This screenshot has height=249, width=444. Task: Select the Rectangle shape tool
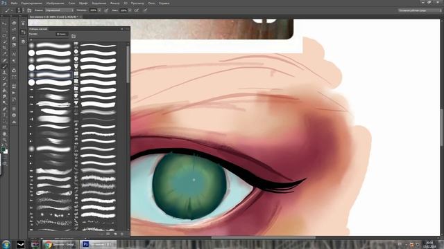click(x=5, y=127)
